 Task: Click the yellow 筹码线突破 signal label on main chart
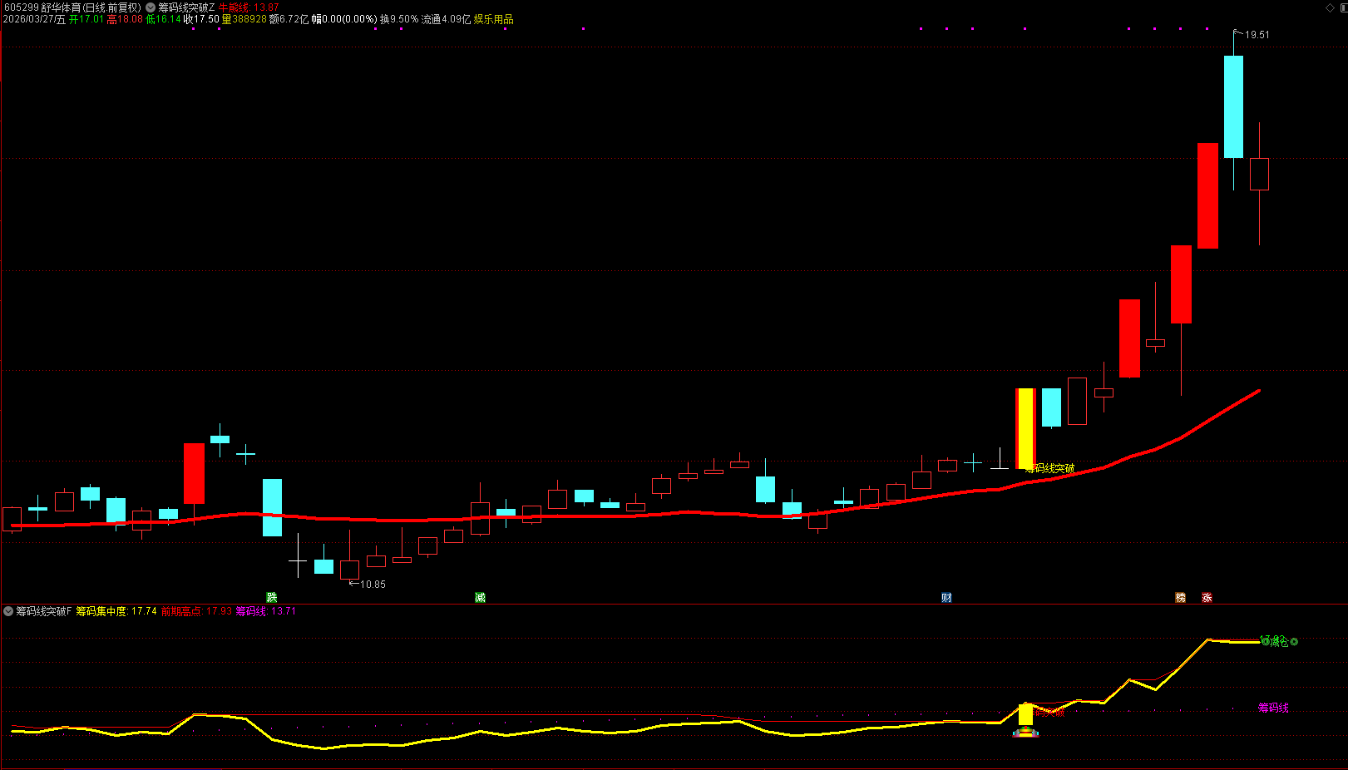pos(1049,468)
